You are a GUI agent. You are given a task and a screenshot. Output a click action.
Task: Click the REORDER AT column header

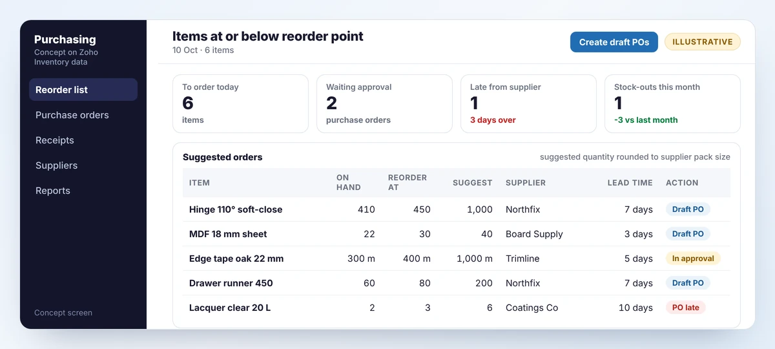pyautogui.click(x=408, y=183)
